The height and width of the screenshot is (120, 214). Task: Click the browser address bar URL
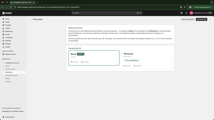coord(48,7)
